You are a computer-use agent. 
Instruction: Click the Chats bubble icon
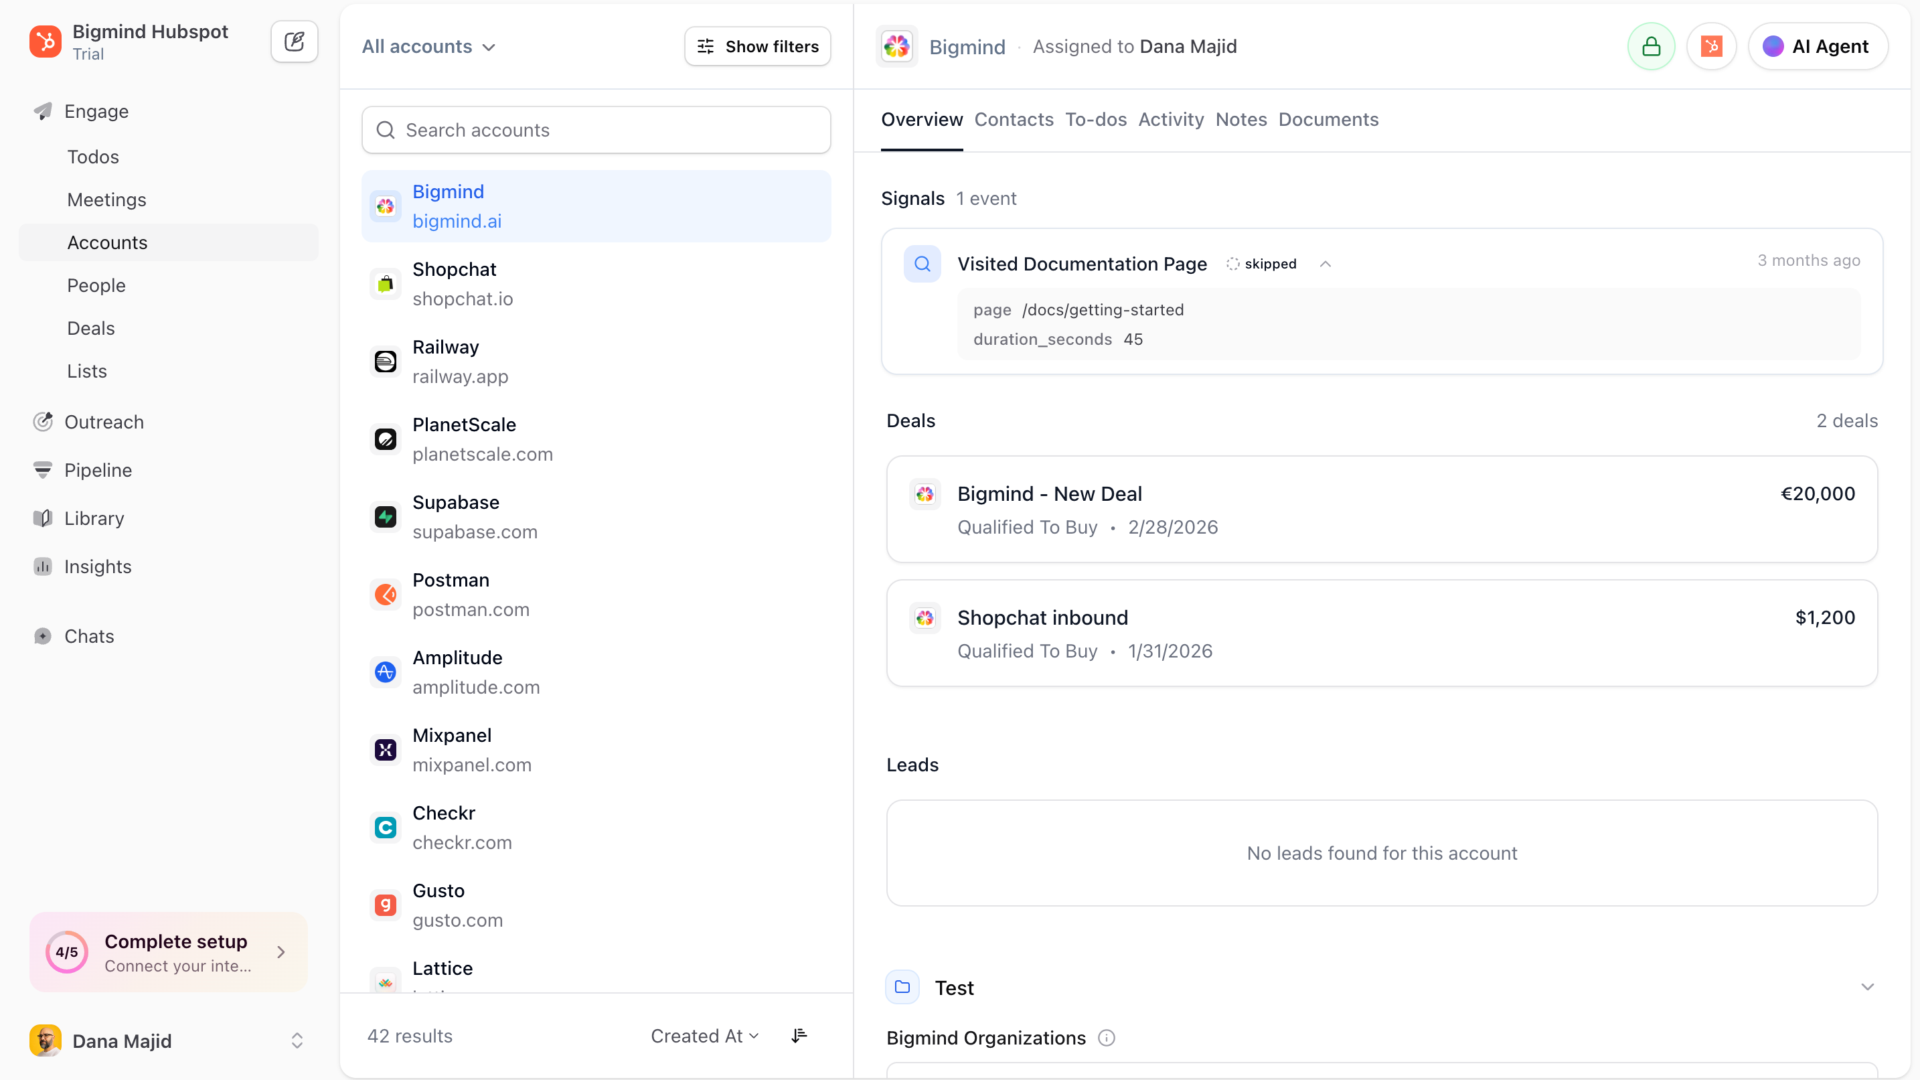point(44,636)
